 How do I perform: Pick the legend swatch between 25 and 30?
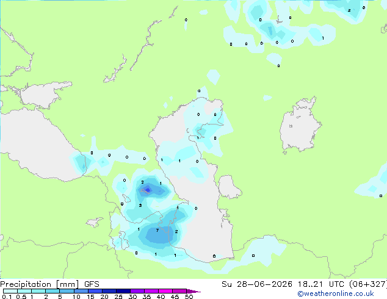(x=123, y=291)
